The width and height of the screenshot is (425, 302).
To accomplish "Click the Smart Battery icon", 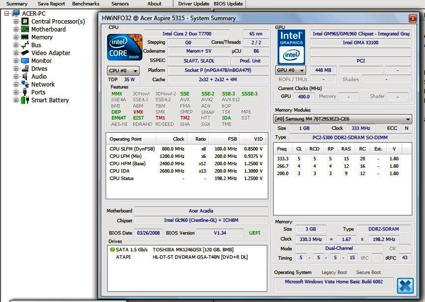I will click(x=25, y=100).
